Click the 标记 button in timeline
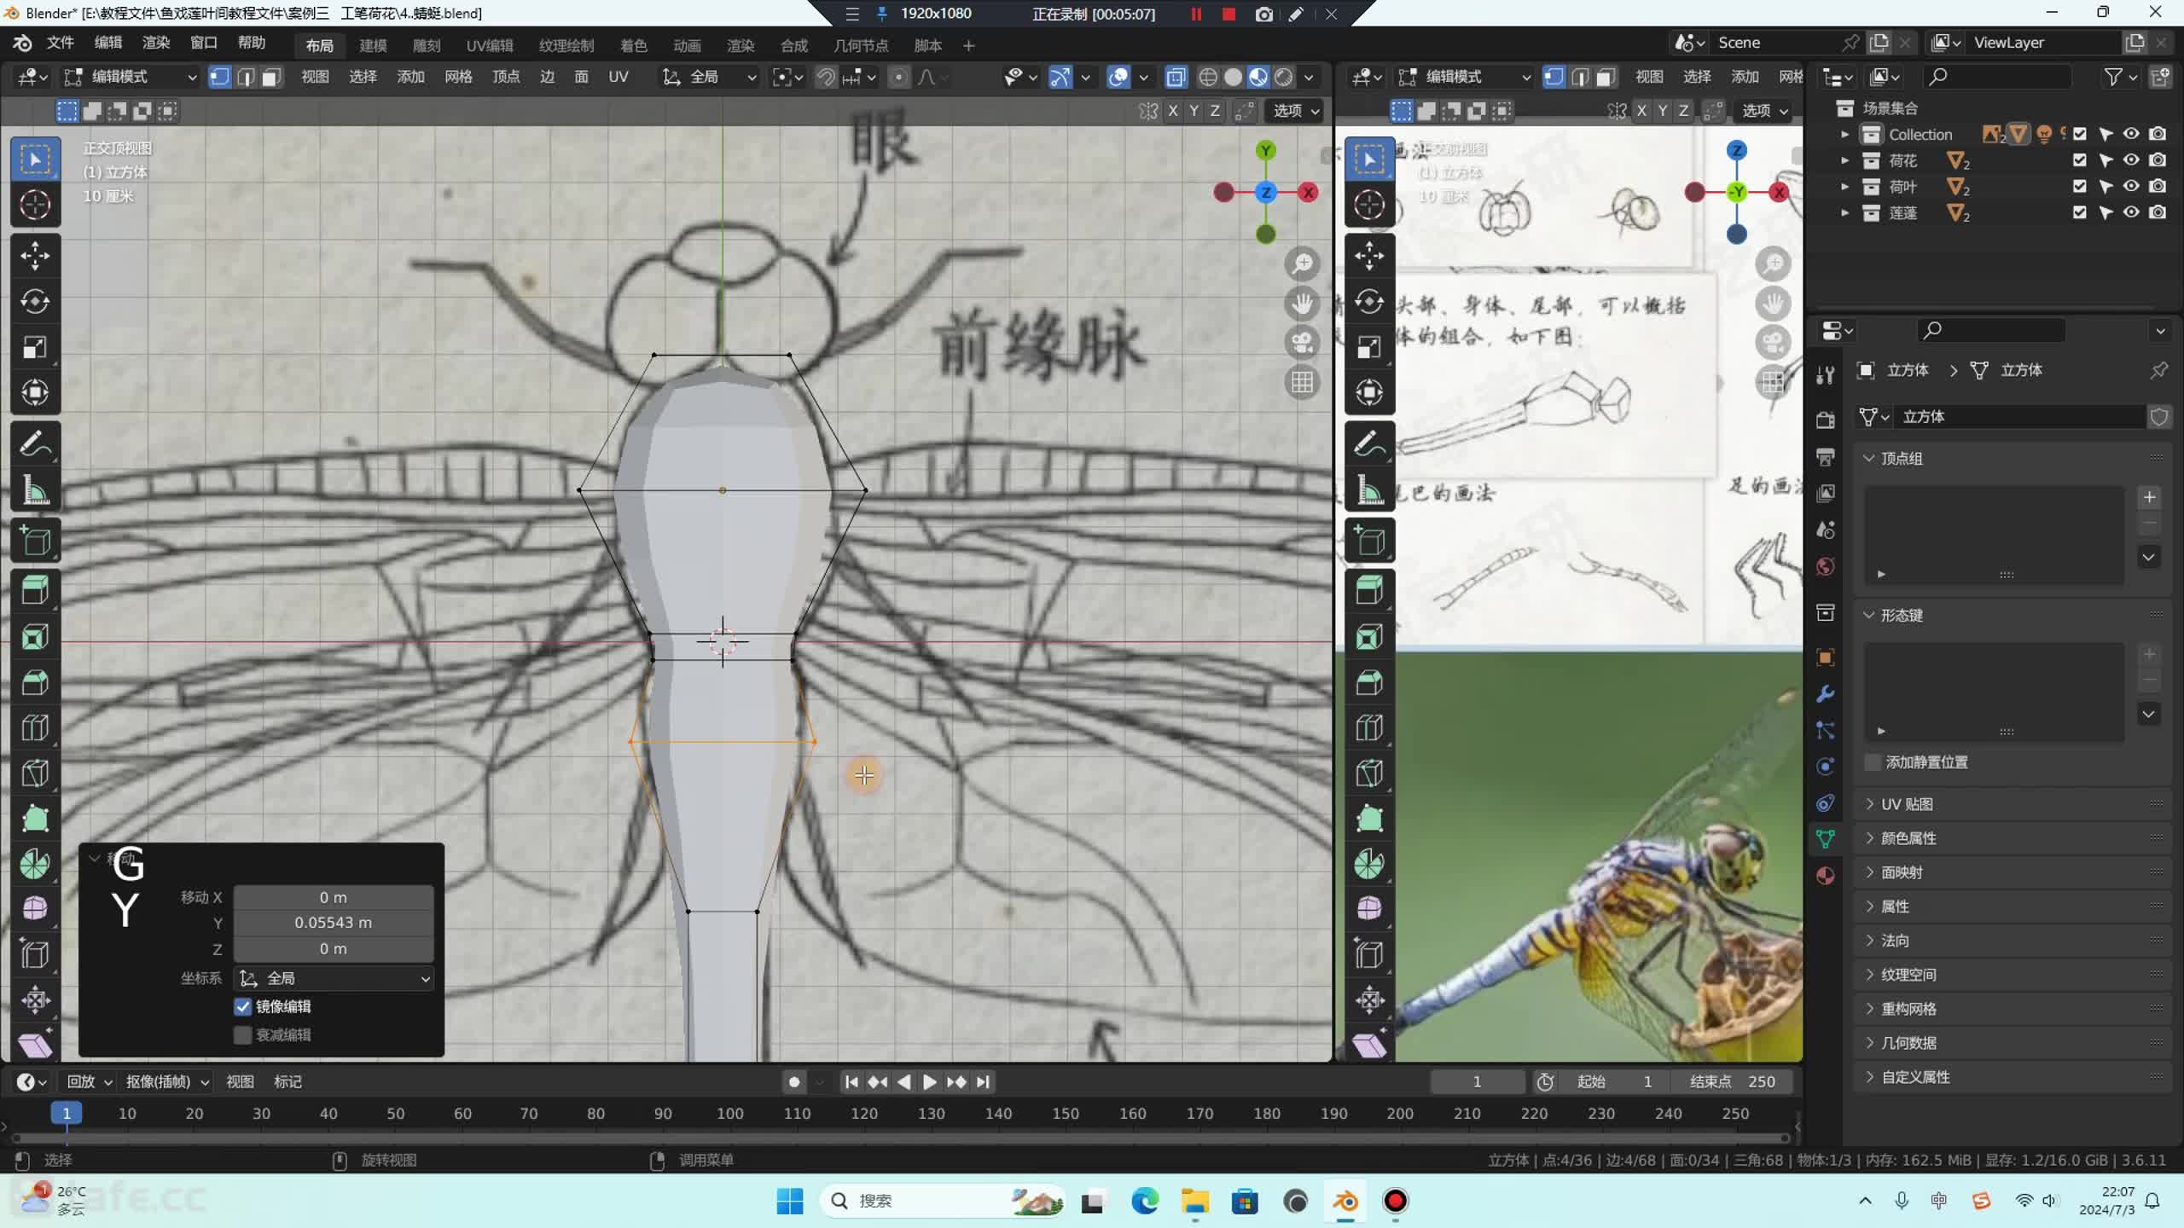Viewport: 2184px width, 1228px height. [288, 1081]
